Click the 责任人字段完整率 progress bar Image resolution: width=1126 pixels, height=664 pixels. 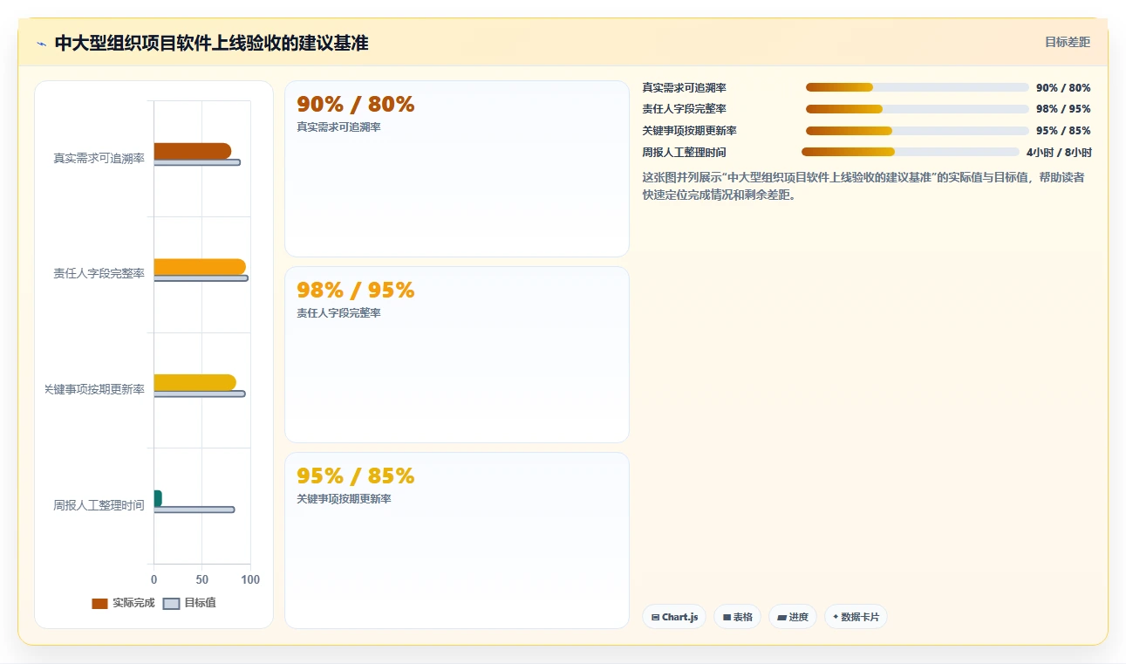918,109
